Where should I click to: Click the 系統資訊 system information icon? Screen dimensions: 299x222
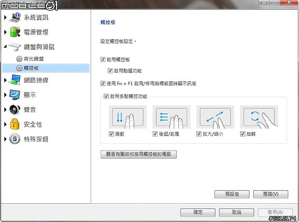tap(15, 18)
